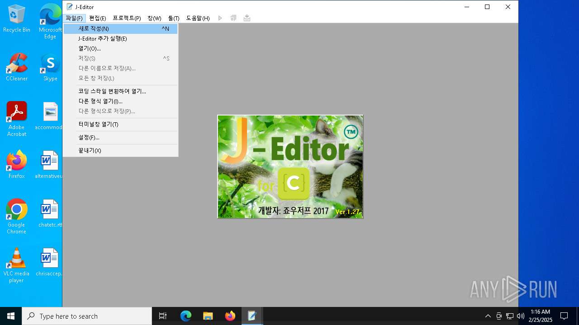Open Microsoft Edge desktop shortcut
This screenshot has width=579, height=325.
pos(50,21)
